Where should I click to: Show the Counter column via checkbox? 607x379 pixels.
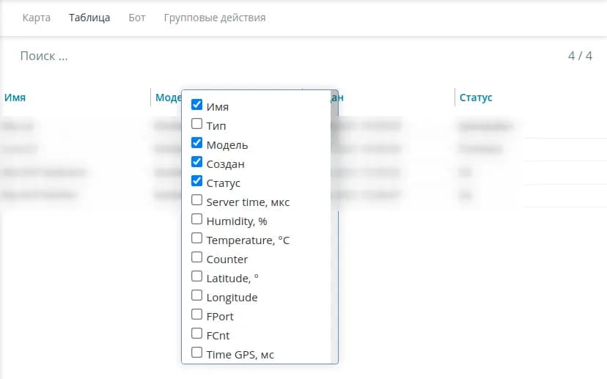coord(196,257)
